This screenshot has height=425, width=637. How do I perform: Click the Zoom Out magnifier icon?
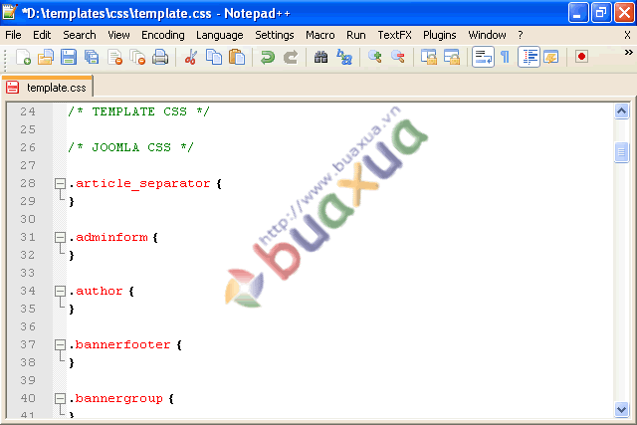[398, 57]
